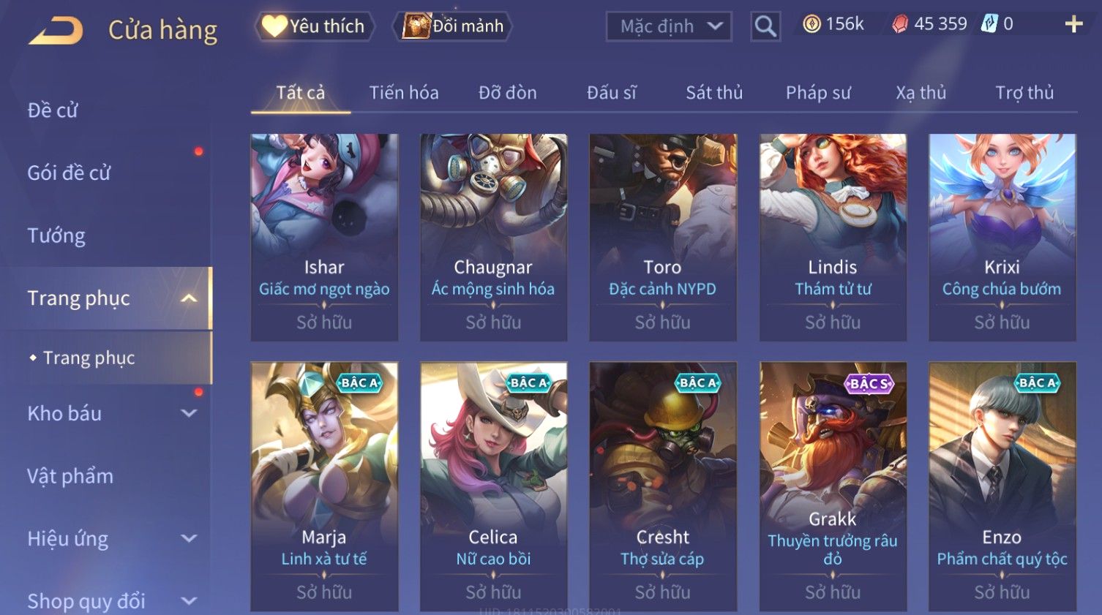The height and width of the screenshot is (615, 1102).
Task: Collapse the Trang phục sidebar section
Action: [189, 298]
